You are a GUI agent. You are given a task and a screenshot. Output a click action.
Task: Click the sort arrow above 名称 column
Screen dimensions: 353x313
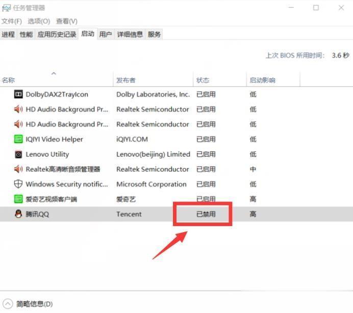54,73
